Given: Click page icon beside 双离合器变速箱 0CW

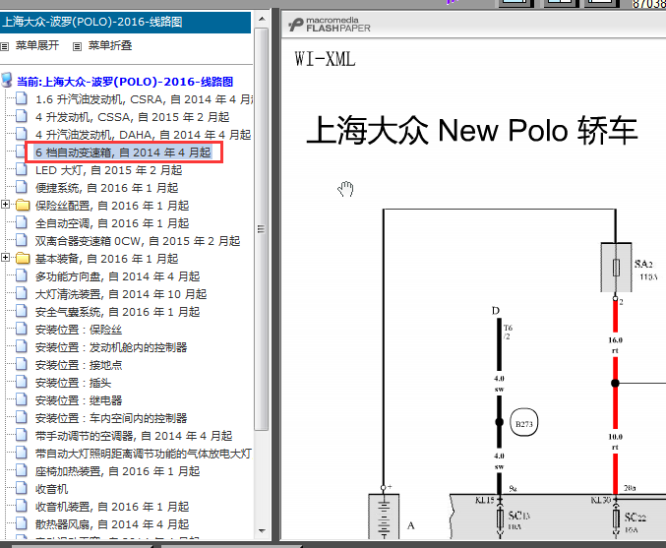Looking at the screenshot, I should pyautogui.click(x=22, y=240).
